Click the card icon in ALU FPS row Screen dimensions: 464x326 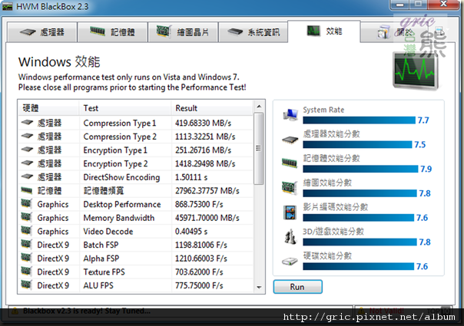pos(26,285)
